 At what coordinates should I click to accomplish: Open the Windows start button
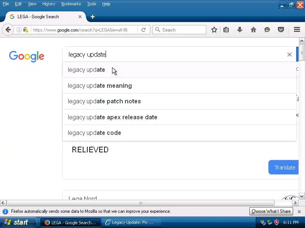click(18, 222)
